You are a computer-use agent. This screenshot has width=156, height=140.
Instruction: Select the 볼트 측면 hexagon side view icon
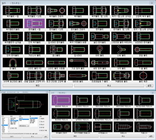tap(143, 76)
